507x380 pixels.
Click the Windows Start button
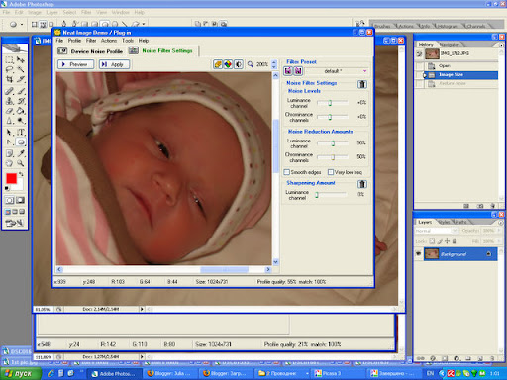point(21,373)
